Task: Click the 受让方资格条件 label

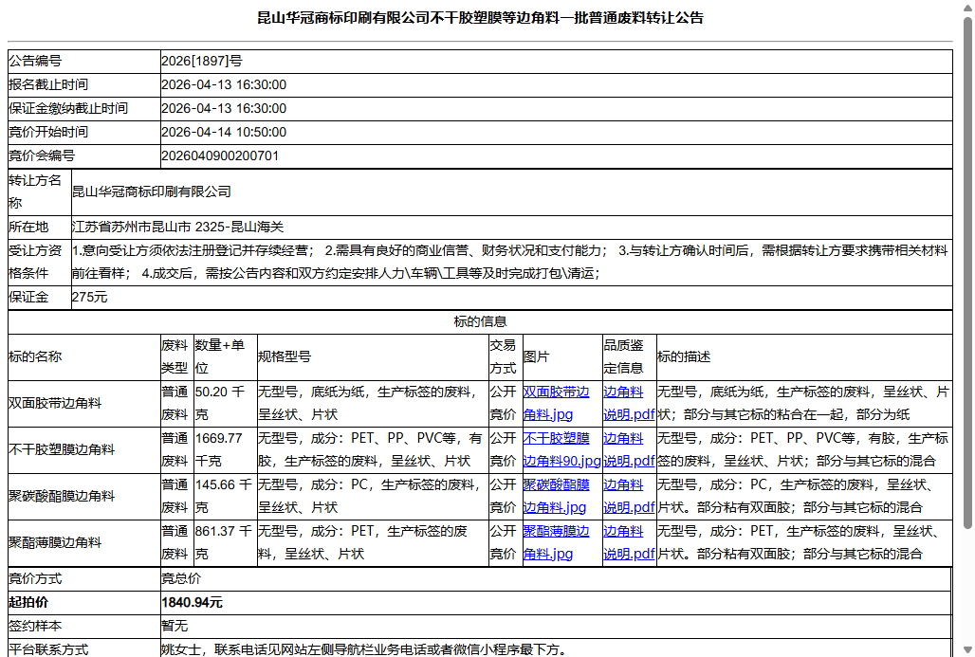Action: click(x=35, y=262)
